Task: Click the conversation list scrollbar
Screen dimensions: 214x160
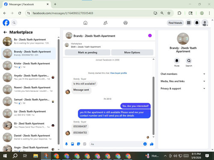Action: [59, 92]
